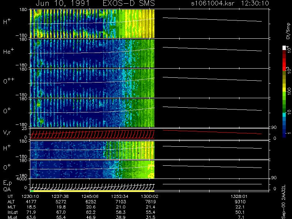
Task: Click the 'MLat' row header
Action: [x=12, y=217]
